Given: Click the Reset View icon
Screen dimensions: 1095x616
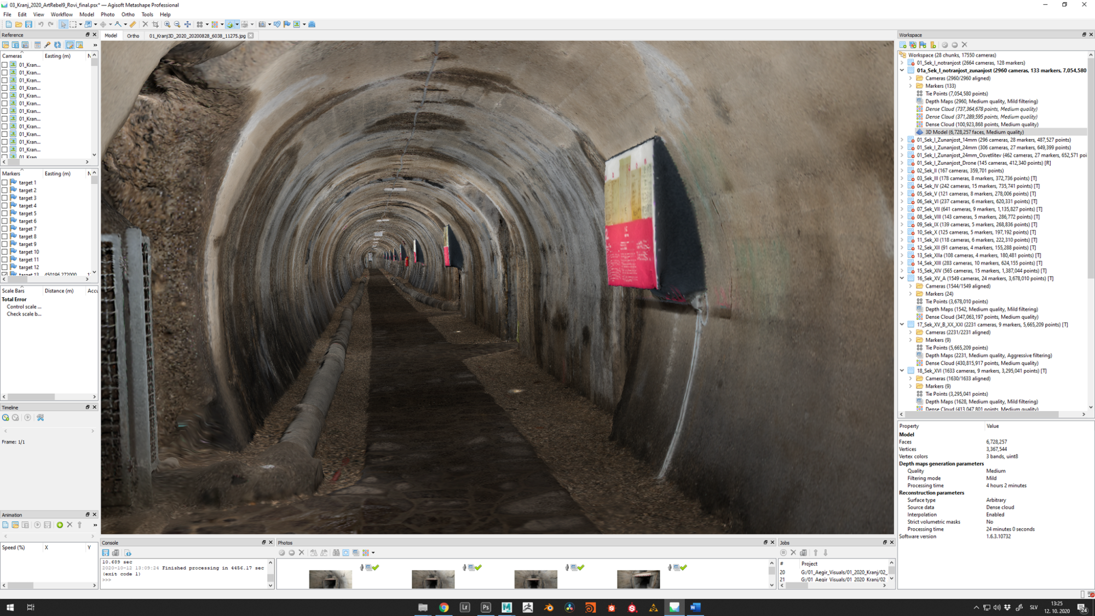Looking at the screenshot, I should pos(188,24).
